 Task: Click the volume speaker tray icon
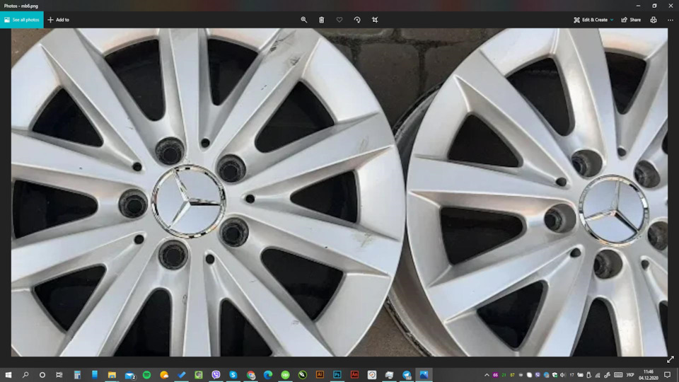(x=562, y=375)
